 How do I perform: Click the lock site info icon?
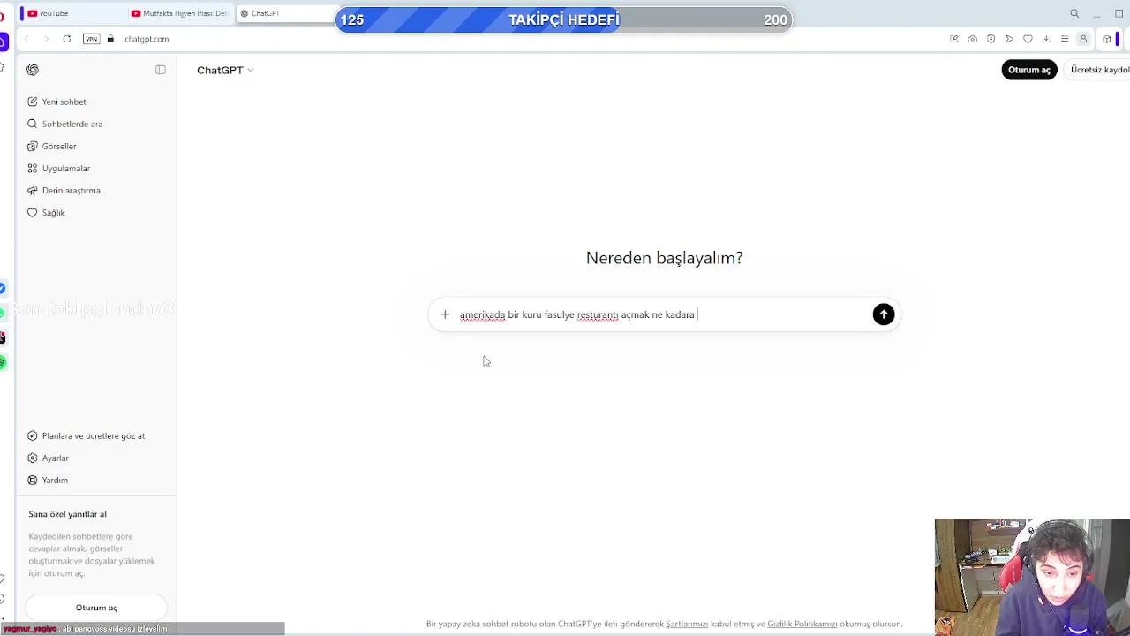click(x=110, y=39)
